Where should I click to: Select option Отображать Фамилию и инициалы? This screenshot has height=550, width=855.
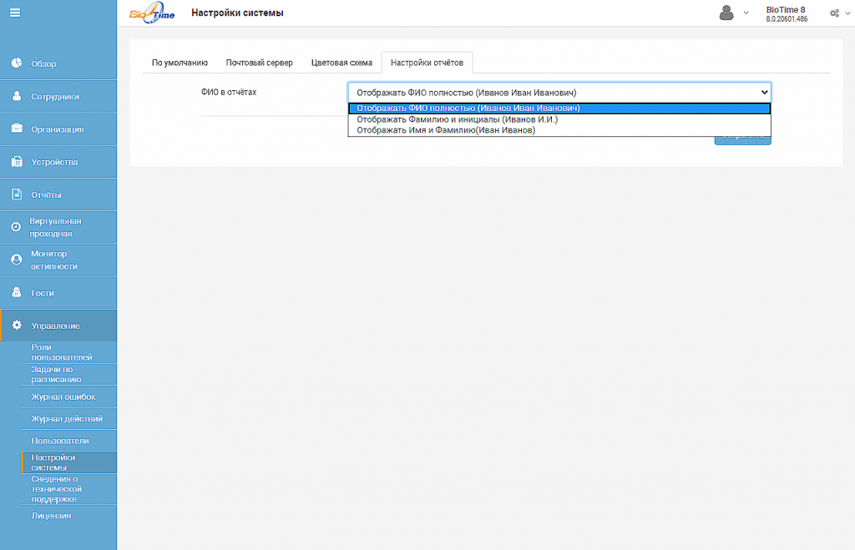point(559,119)
